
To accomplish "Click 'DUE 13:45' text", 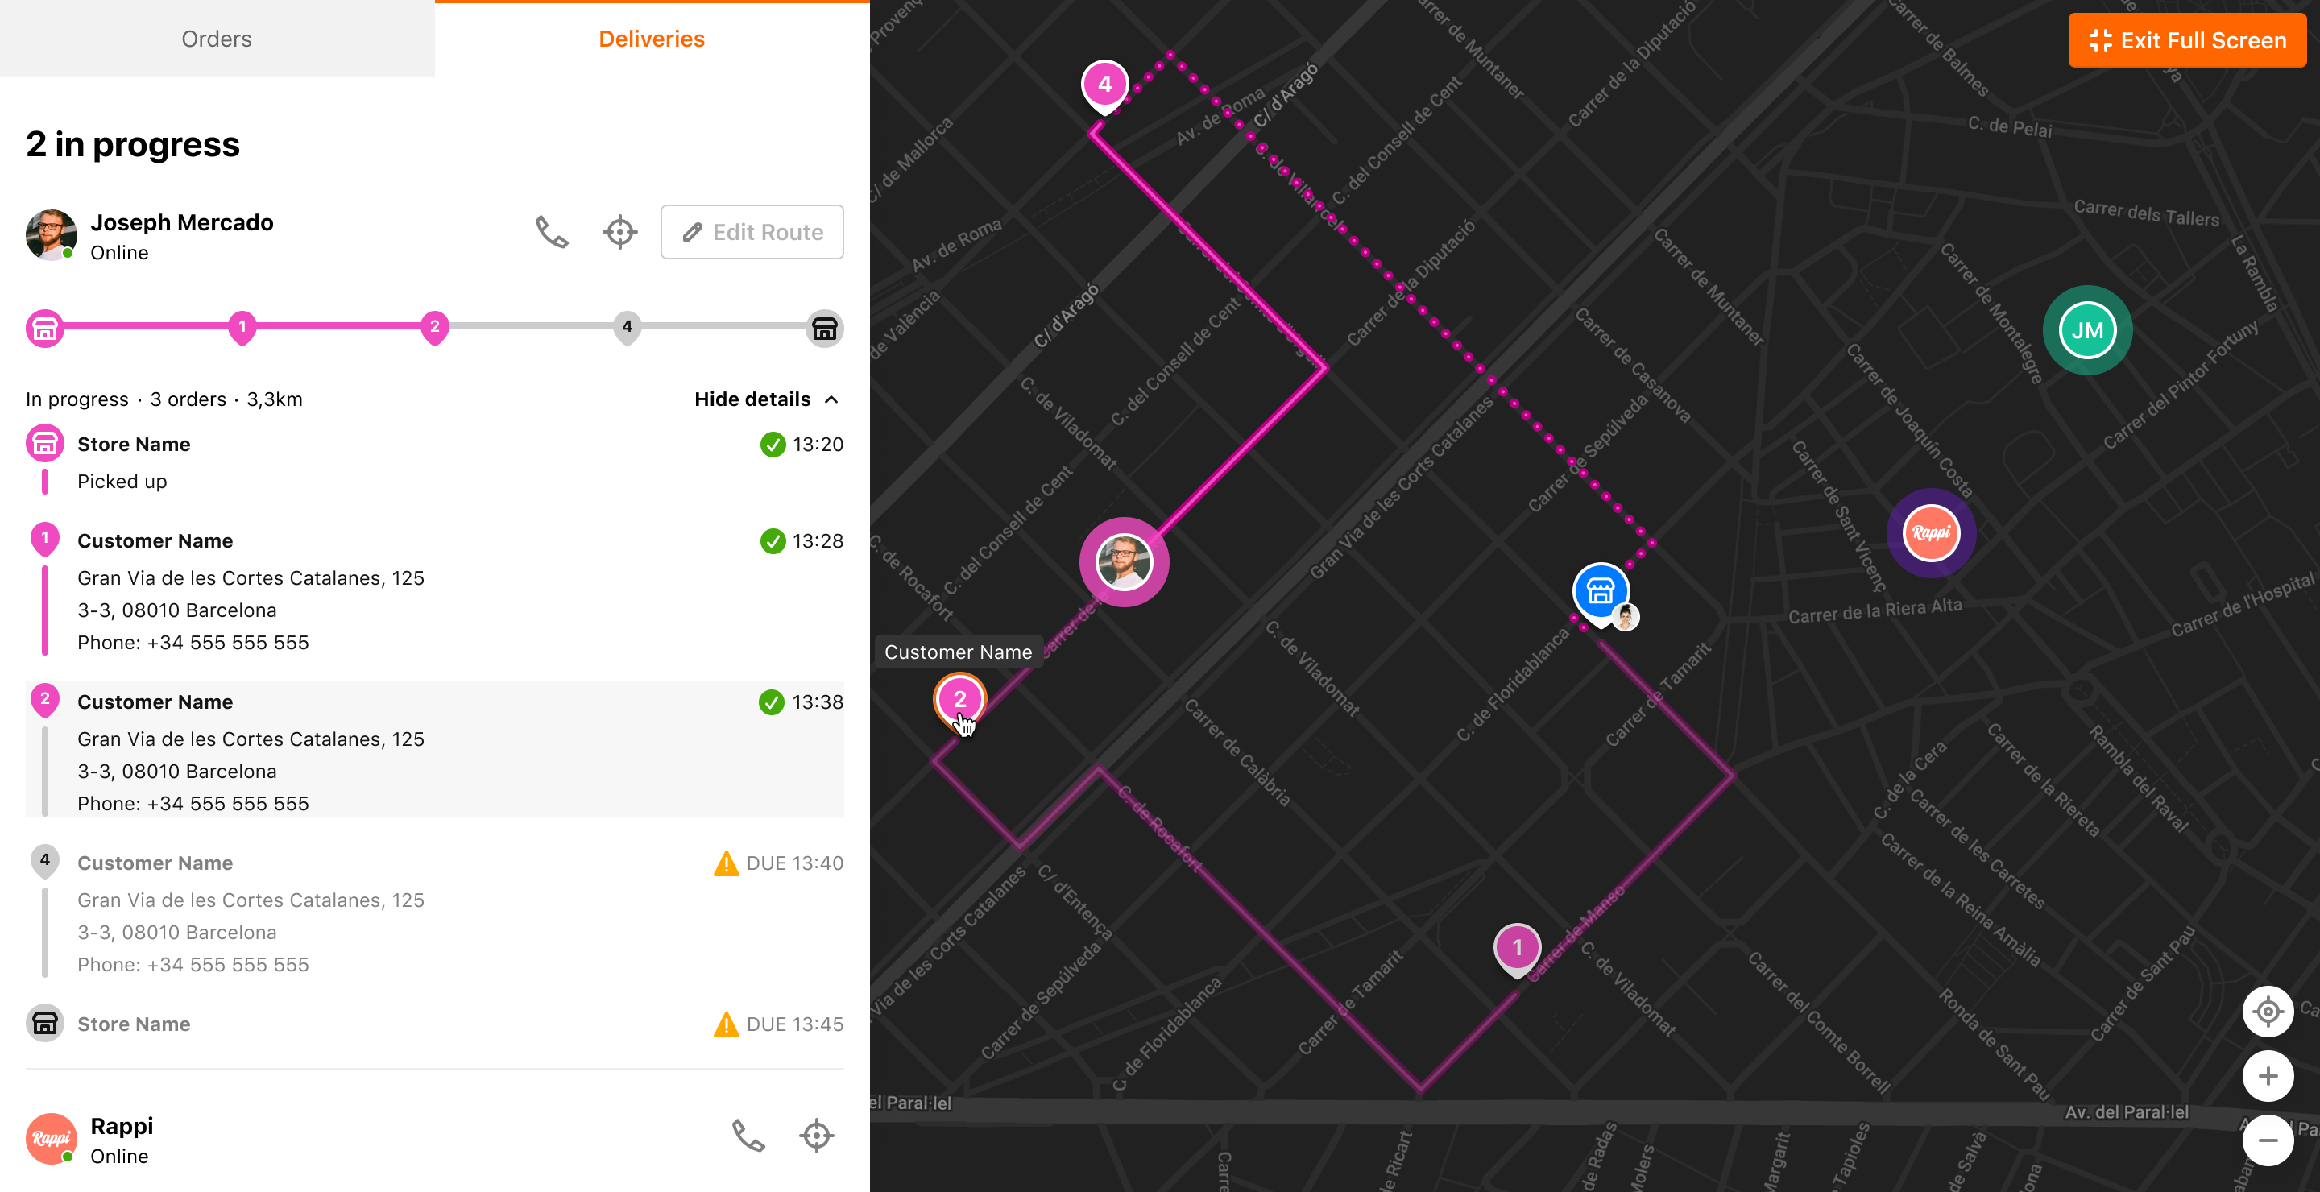I will (794, 1024).
